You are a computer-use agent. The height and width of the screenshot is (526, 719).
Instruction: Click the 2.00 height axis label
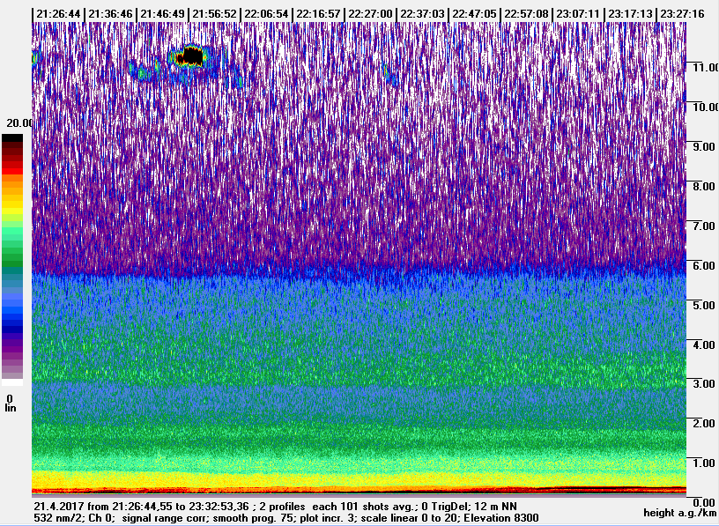703,423
